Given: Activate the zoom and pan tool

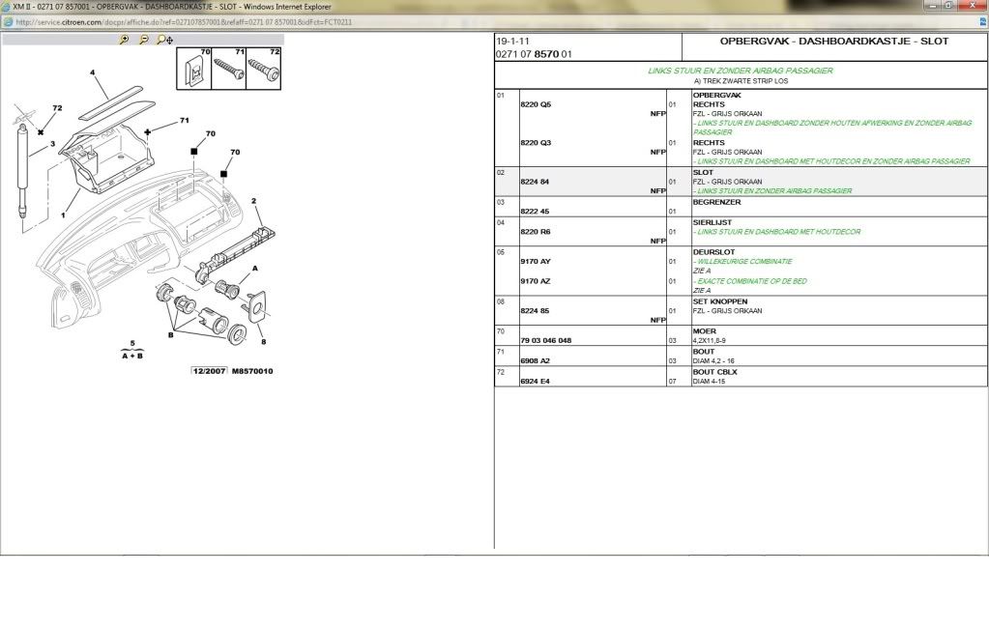Looking at the screenshot, I should [x=164, y=39].
